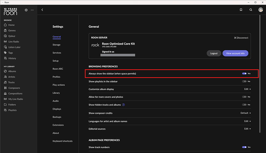Screen dimensions: 266x153
Task: Select the Keyboard shortcuts settings tab
Action: click(62, 141)
